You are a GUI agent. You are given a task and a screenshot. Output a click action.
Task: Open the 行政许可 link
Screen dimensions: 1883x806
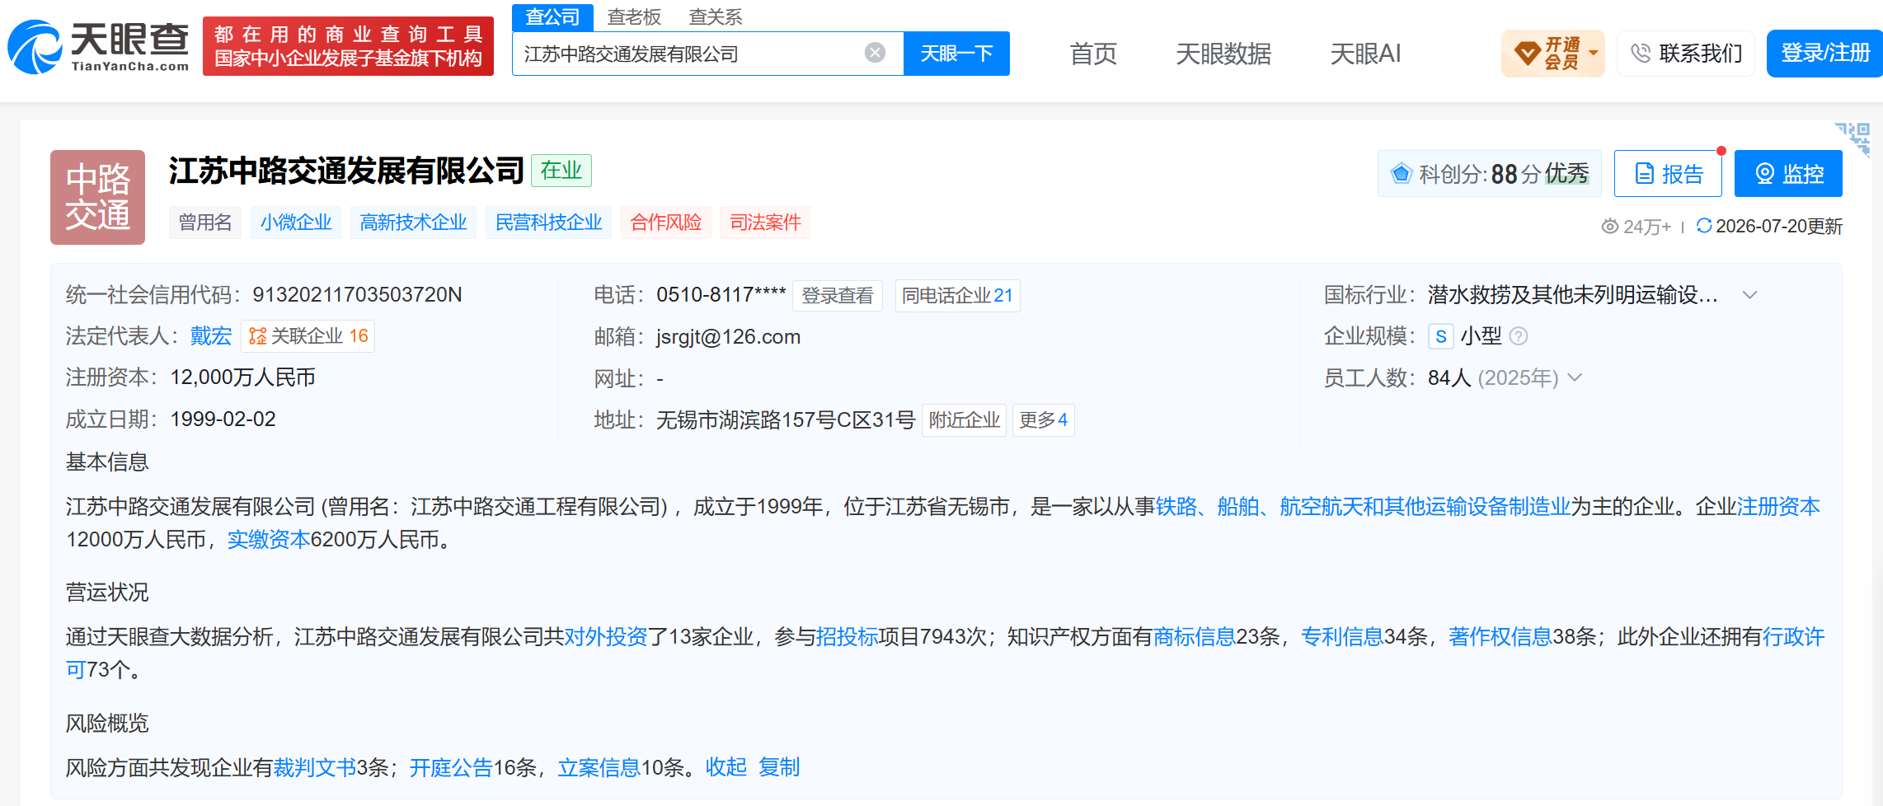(x=1793, y=637)
